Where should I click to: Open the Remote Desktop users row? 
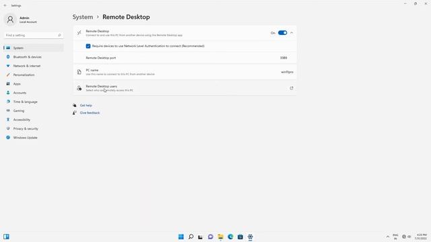tap(185, 88)
